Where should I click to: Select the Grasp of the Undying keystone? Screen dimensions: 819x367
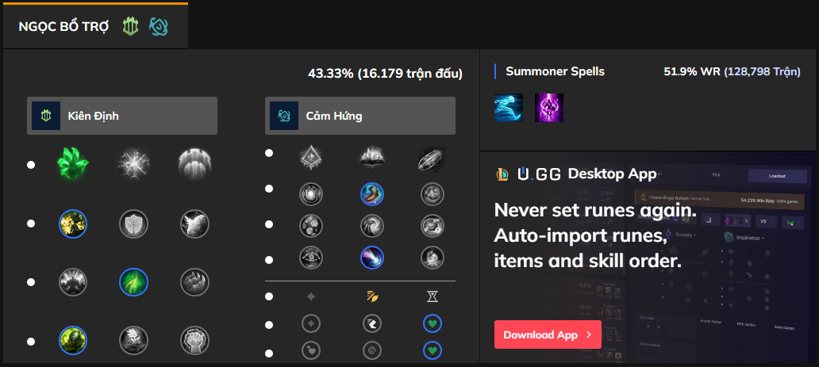tap(73, 164)
